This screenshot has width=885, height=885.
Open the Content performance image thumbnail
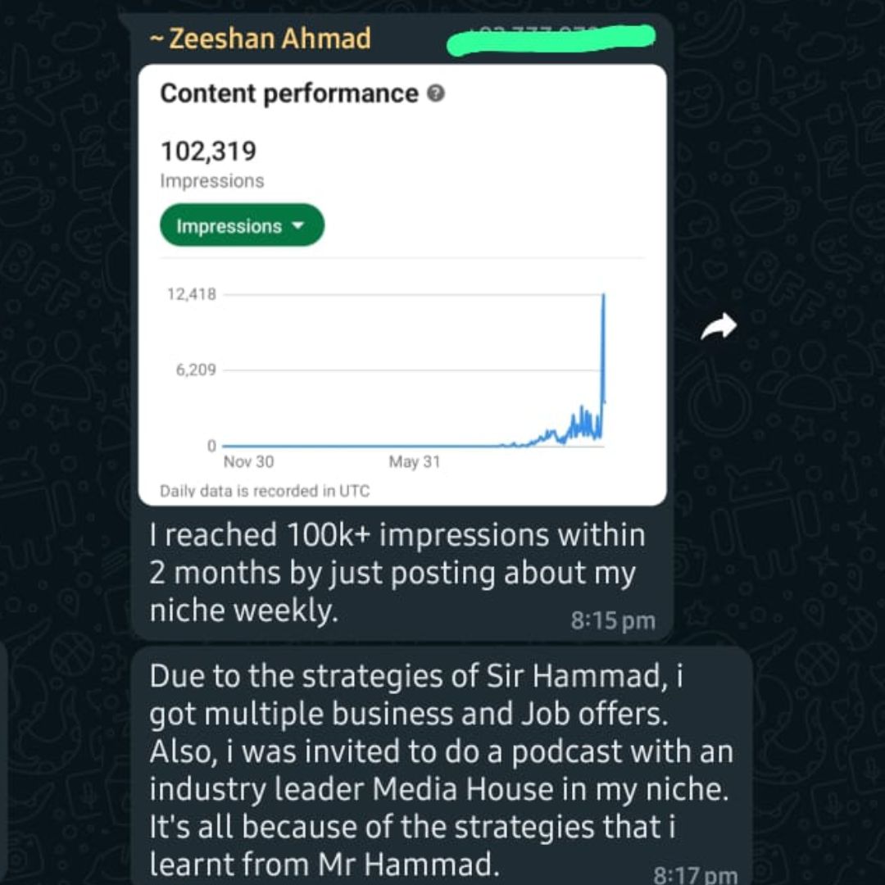click(402, 285)
